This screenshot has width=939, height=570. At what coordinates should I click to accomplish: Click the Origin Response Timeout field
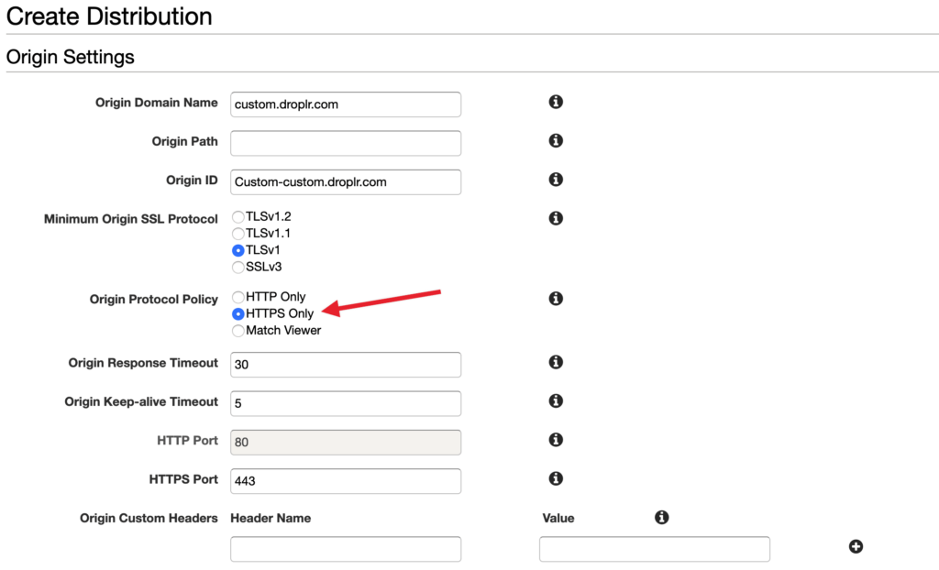[346, 365]
